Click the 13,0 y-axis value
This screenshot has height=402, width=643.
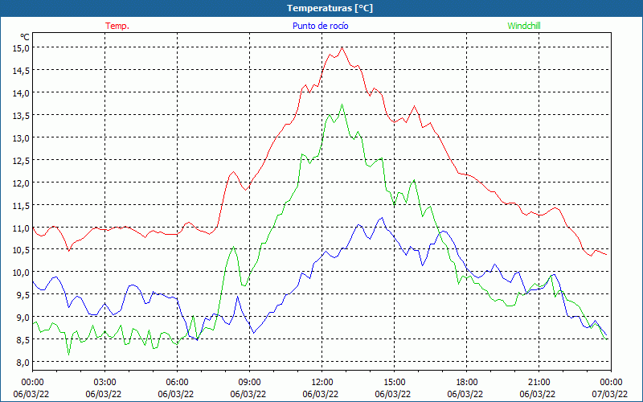coord(22,138)
